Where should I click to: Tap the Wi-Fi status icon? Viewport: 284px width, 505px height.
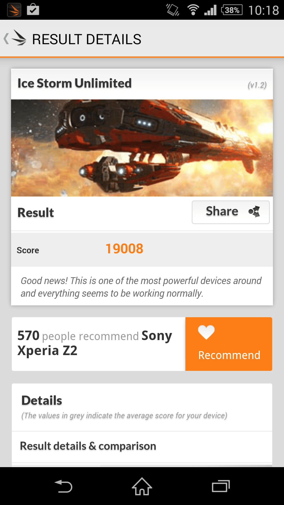tap(193, 10)
